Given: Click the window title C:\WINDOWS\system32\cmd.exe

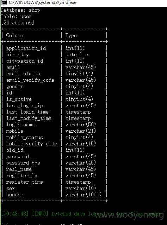Looking at the screenshot, I should point(42,2).
